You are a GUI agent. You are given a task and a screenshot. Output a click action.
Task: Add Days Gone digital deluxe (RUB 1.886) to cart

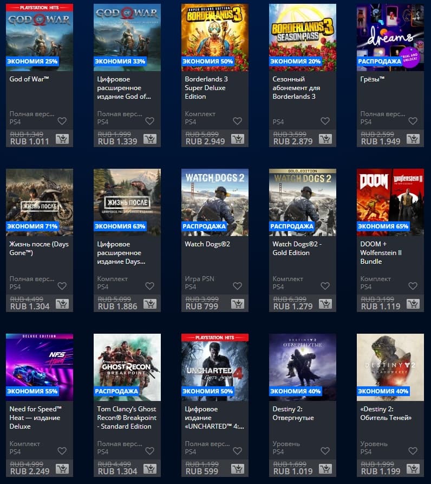(150, 304)
